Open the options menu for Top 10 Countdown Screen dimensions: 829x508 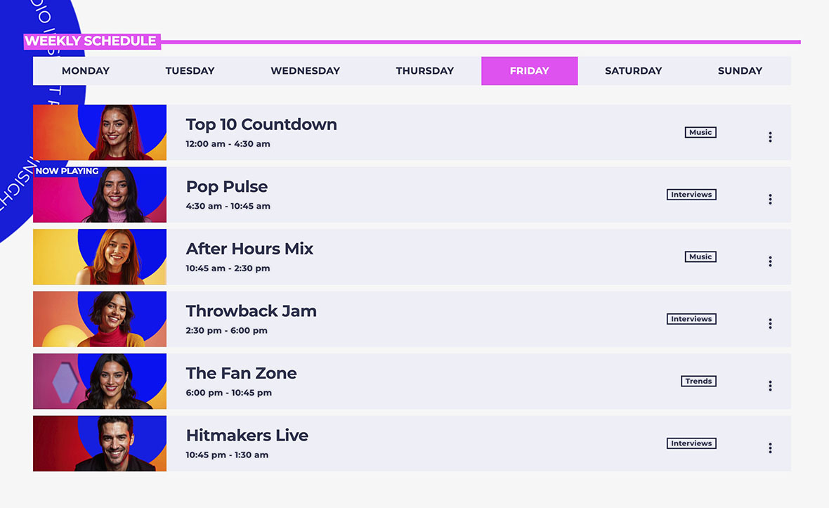tap(770, 136)
